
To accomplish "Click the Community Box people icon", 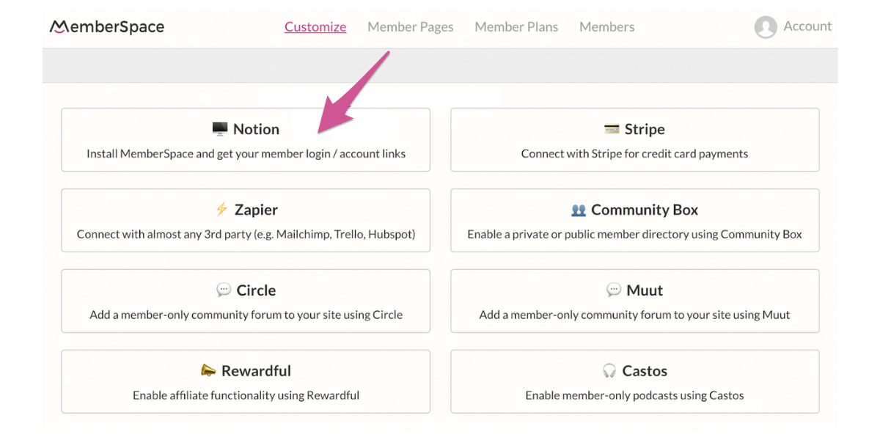I will coord(579,210).
